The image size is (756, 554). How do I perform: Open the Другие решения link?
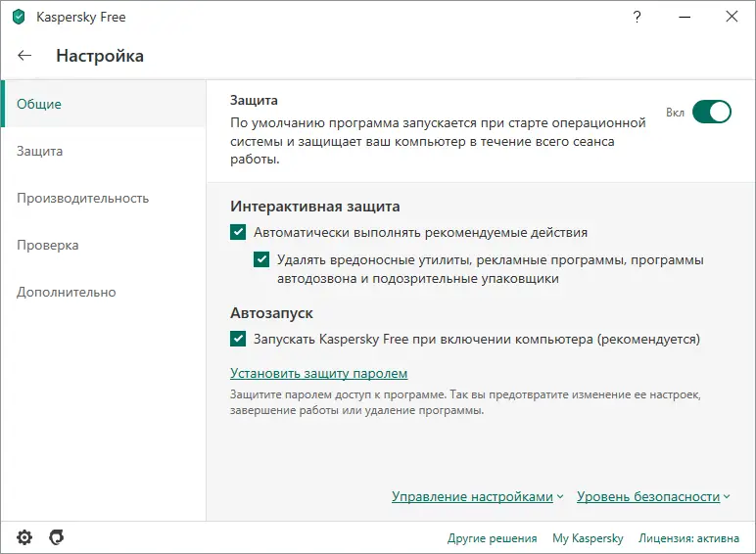[492, 538]
